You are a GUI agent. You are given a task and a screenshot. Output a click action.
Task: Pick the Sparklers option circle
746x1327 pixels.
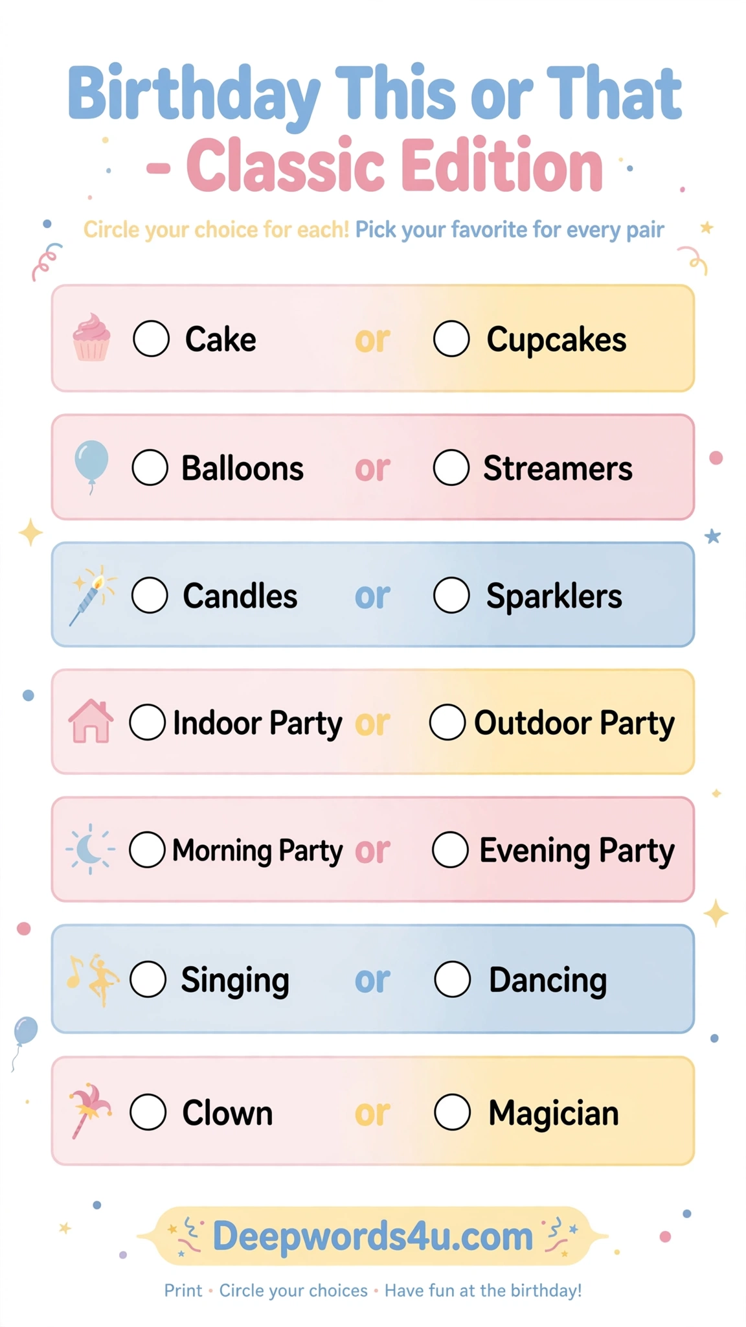tap(451, 595)
